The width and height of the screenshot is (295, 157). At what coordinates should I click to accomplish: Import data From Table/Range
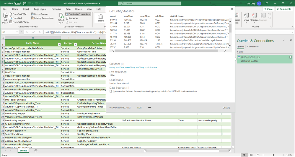[19, 22]
